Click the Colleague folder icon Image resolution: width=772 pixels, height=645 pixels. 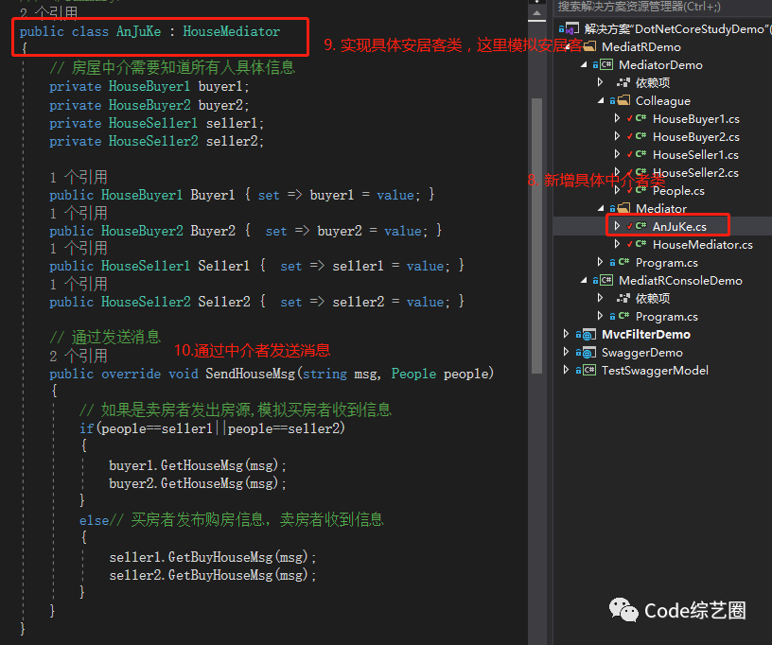tap(623, 100)
